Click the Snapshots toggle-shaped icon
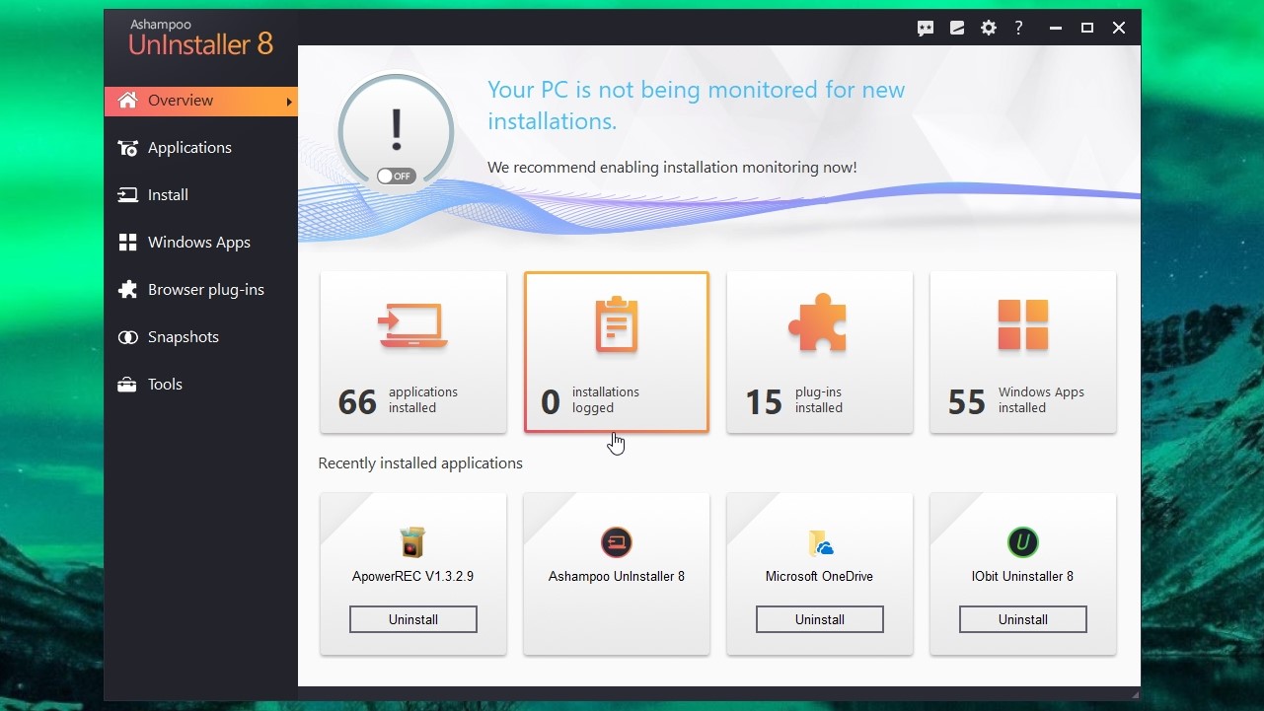The width and height of the screenshot is (1264, 711). (x=127, y=337)
